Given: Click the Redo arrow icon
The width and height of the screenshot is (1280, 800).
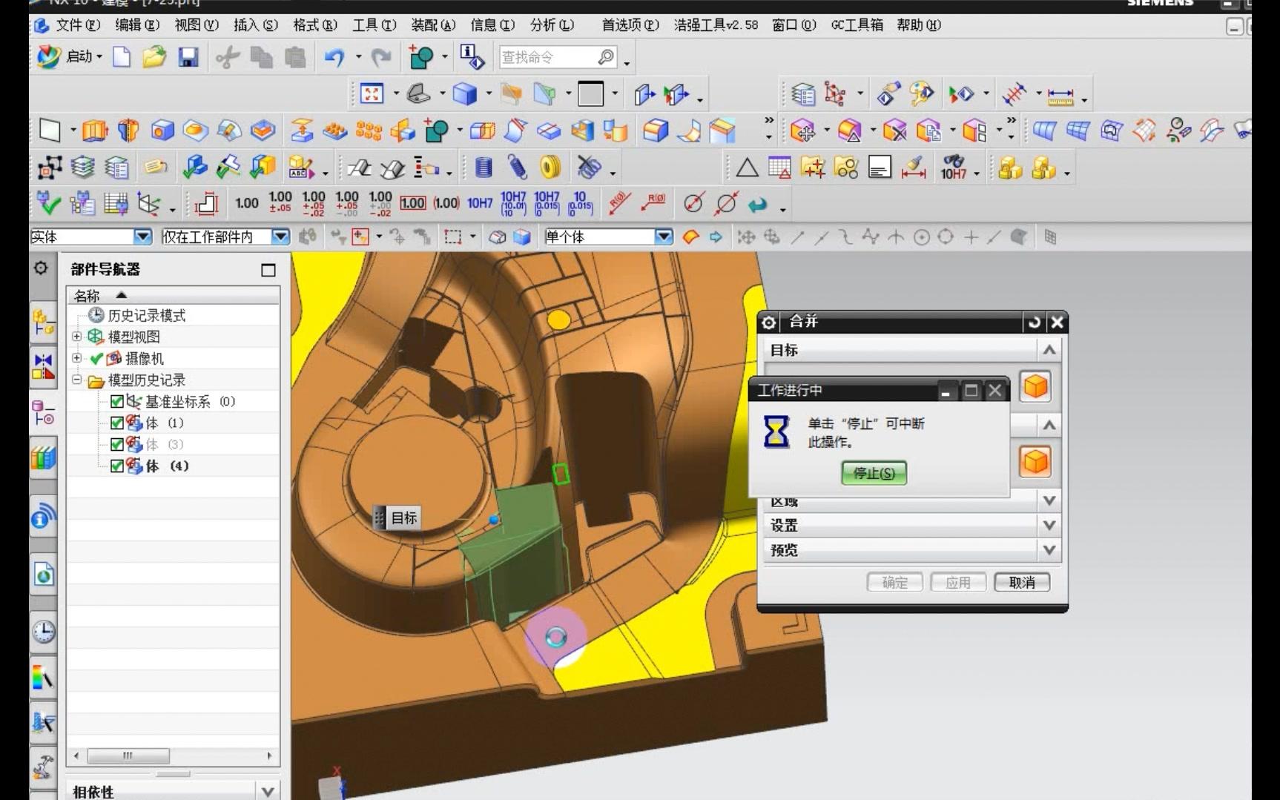Looking at the screenshot, I should coord(381,57).
